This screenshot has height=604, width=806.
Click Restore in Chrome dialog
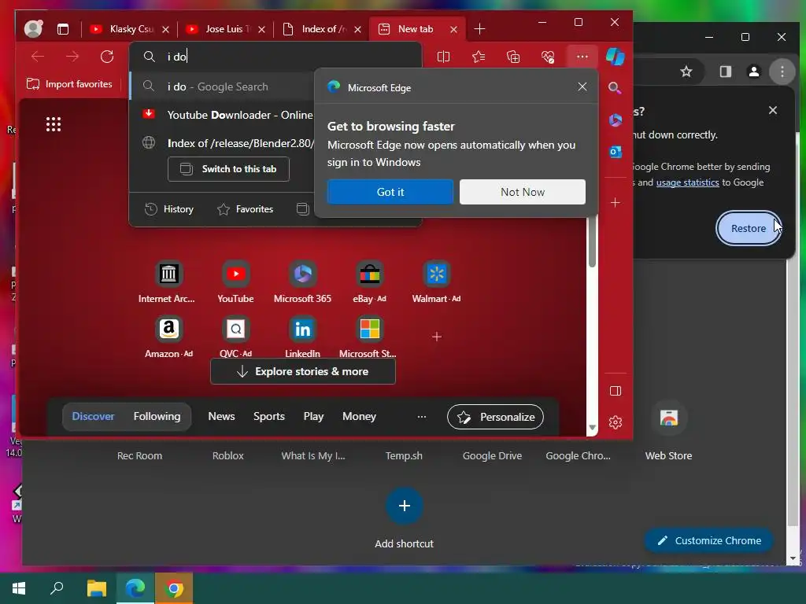[749, 229]
